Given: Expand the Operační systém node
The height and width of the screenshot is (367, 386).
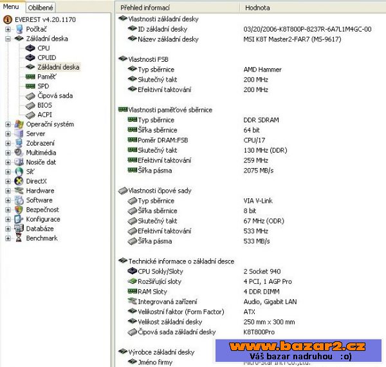Looking at the screenshot, I should click(8, 124).
